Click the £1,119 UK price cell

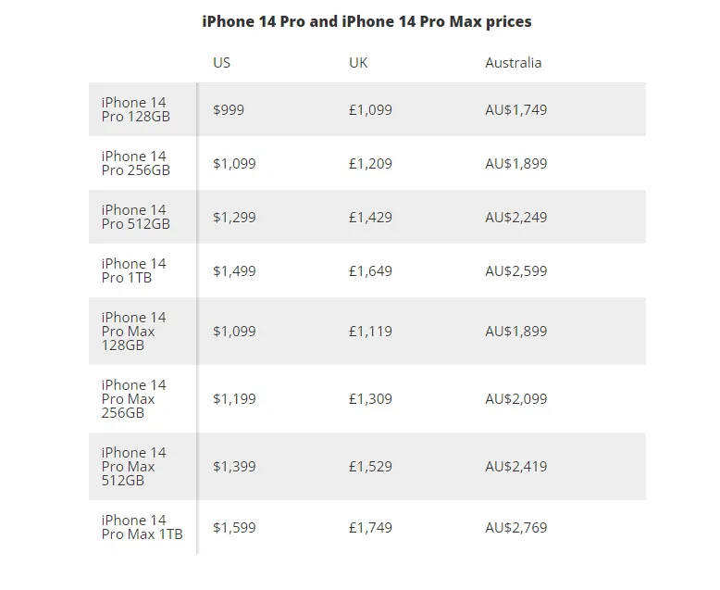coord(370,332)
